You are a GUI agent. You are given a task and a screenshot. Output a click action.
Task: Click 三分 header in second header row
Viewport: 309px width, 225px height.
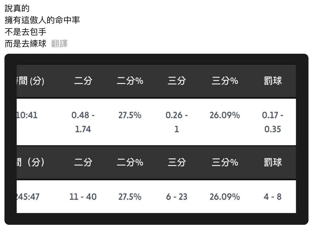pyautogui.click(x=176, y=163)
